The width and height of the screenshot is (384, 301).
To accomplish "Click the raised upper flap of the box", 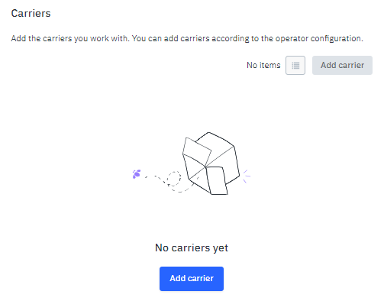I will (x=197, y=151).
